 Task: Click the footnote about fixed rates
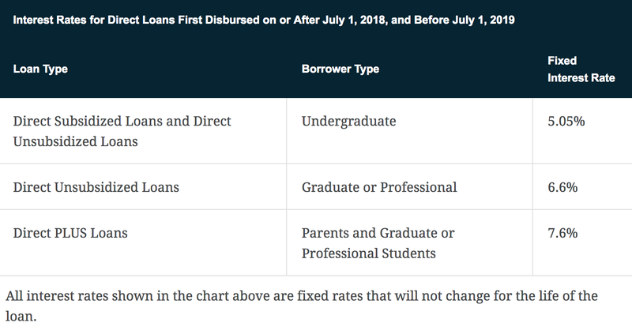pos(302,306)
